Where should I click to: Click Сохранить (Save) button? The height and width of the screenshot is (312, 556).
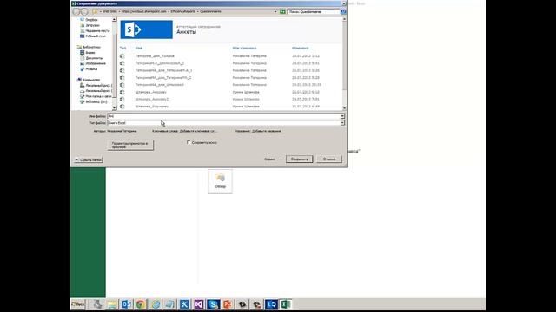coord(299,159)
